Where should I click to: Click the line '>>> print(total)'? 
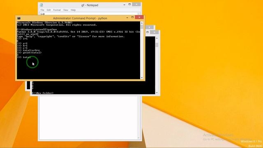(x=29, y=53)
